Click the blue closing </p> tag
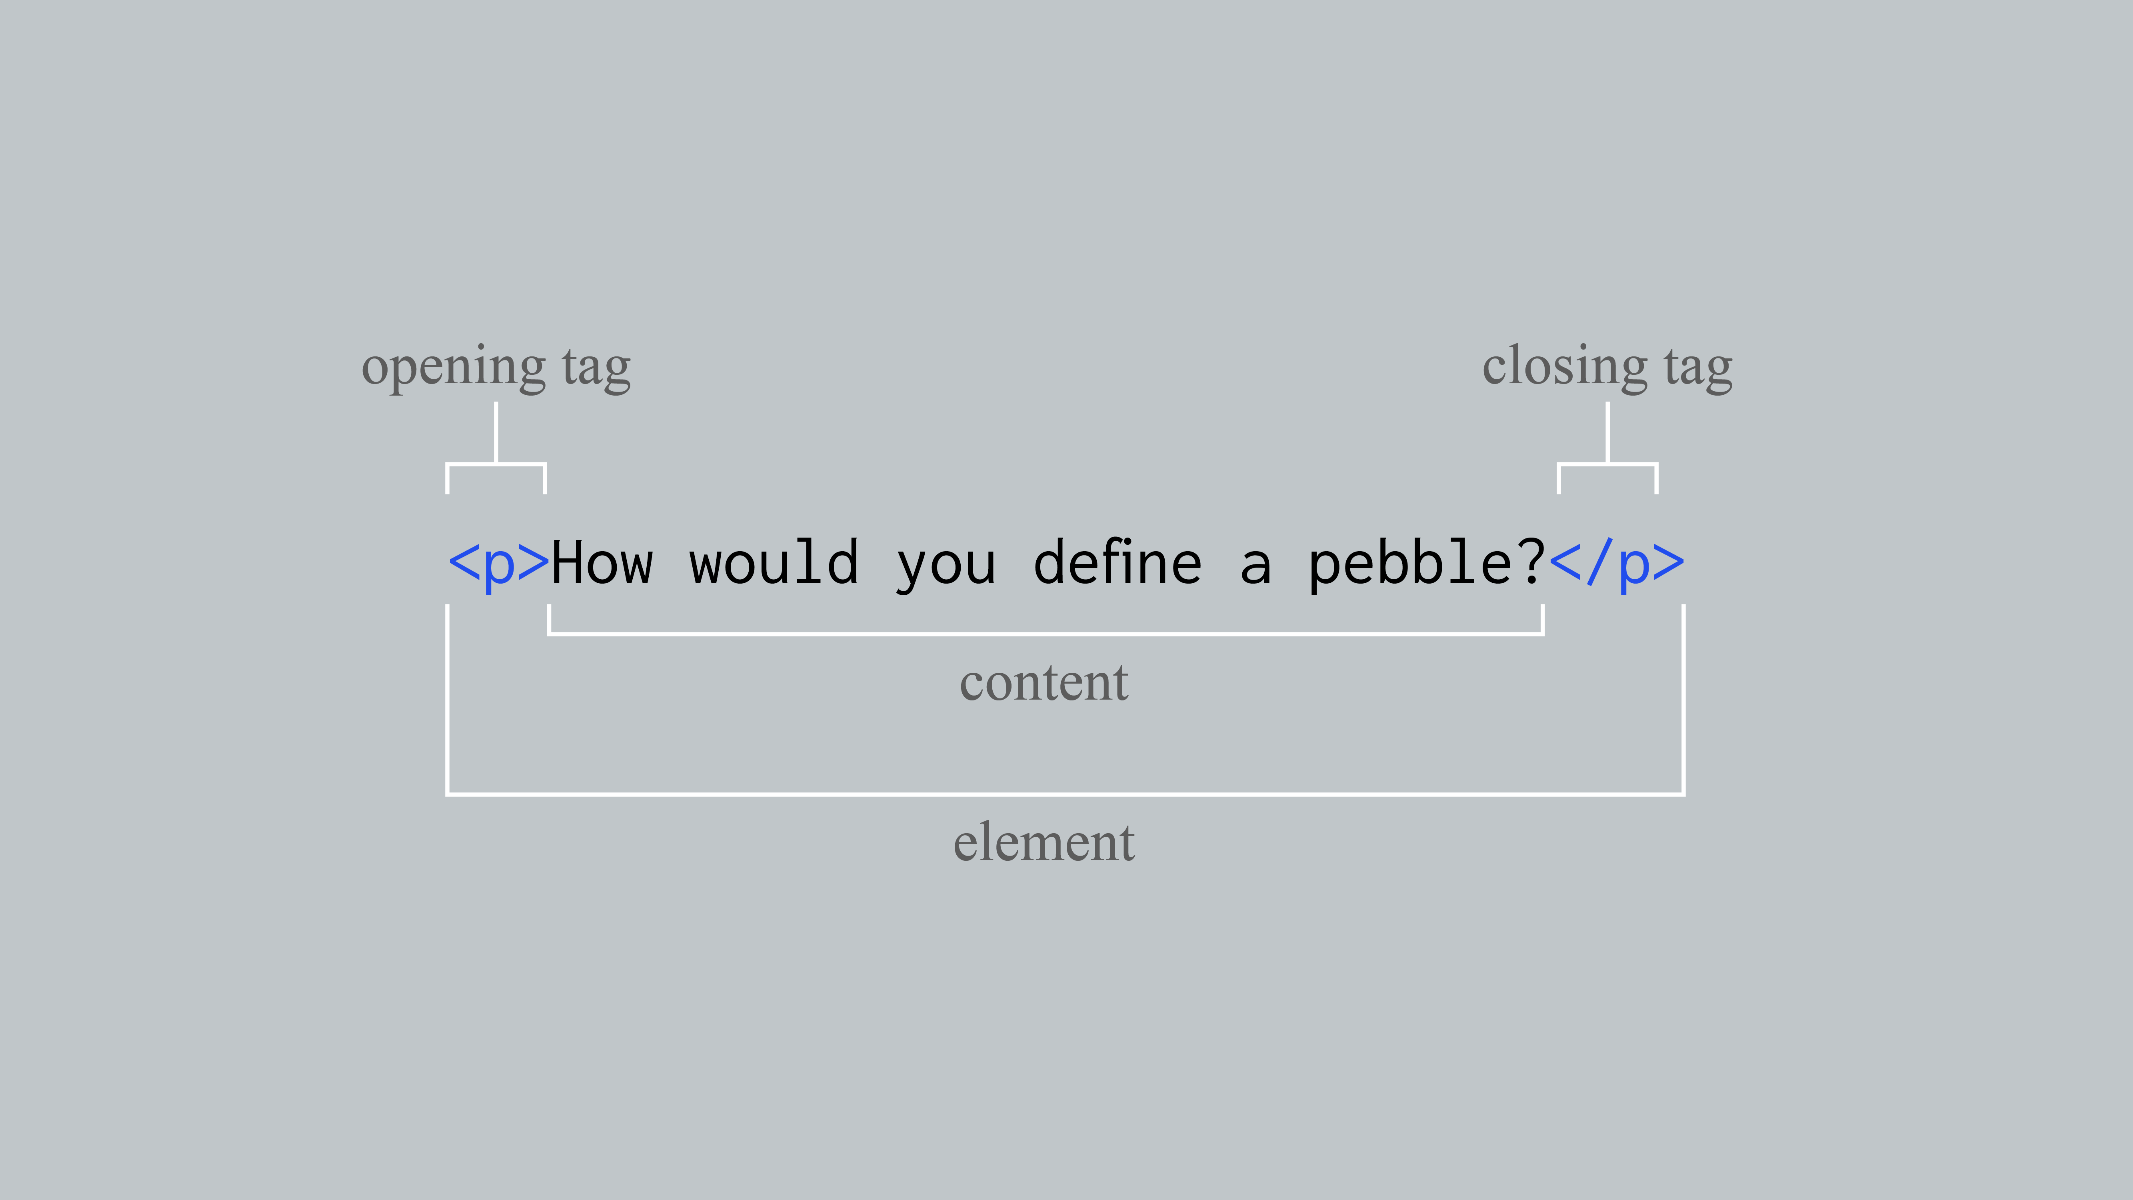 pos(1616,564)
